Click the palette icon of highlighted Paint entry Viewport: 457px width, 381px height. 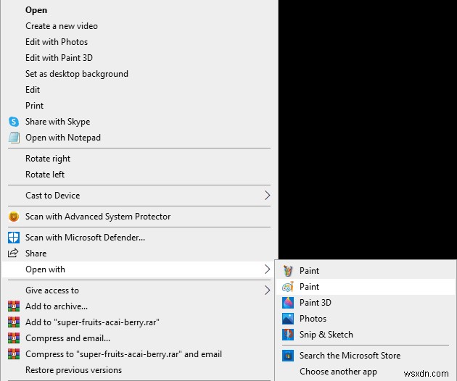[288, 287]
